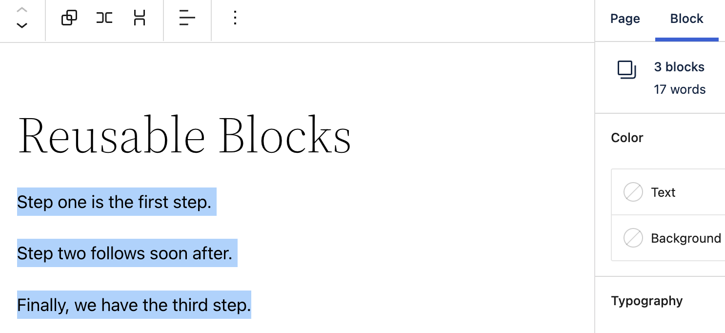Open the Background color setting
The width and height of the screenshot is (725, 333).
[x=685, y=238]
